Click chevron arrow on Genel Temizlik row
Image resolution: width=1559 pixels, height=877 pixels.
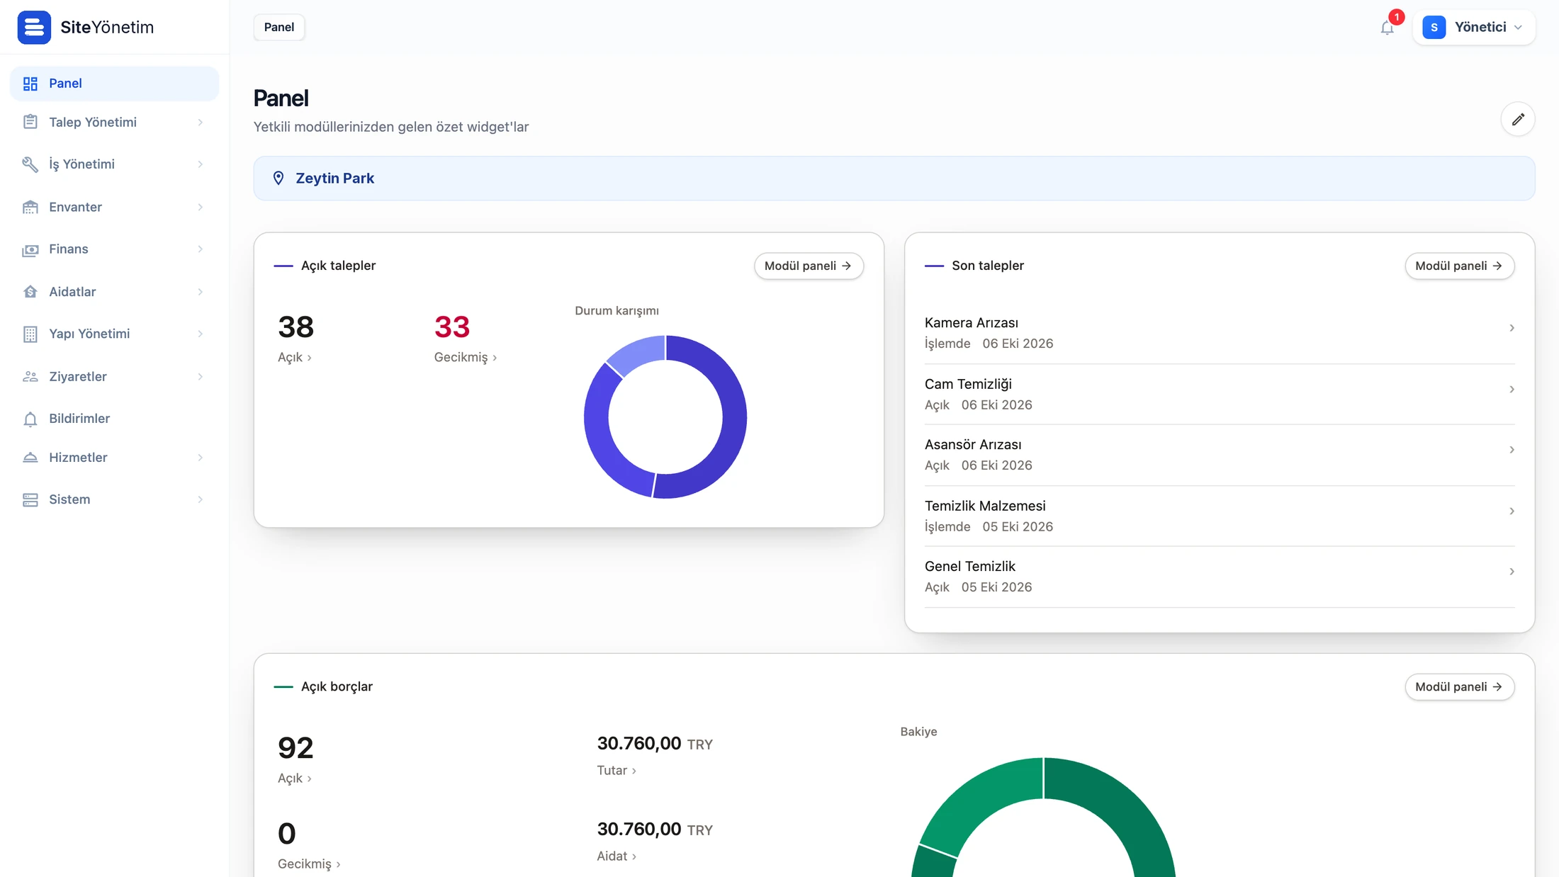pos(1511,572)
